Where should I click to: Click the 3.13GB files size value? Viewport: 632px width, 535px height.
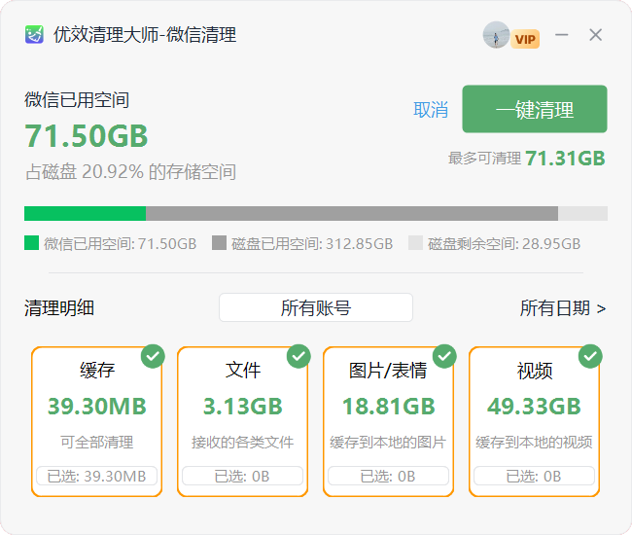coord(243,406)
